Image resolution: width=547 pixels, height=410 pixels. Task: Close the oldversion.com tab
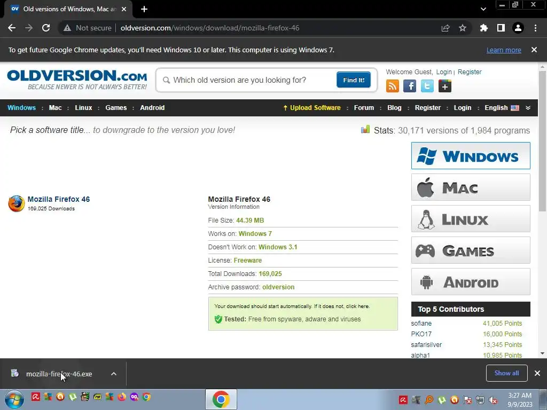click(124, 9)
